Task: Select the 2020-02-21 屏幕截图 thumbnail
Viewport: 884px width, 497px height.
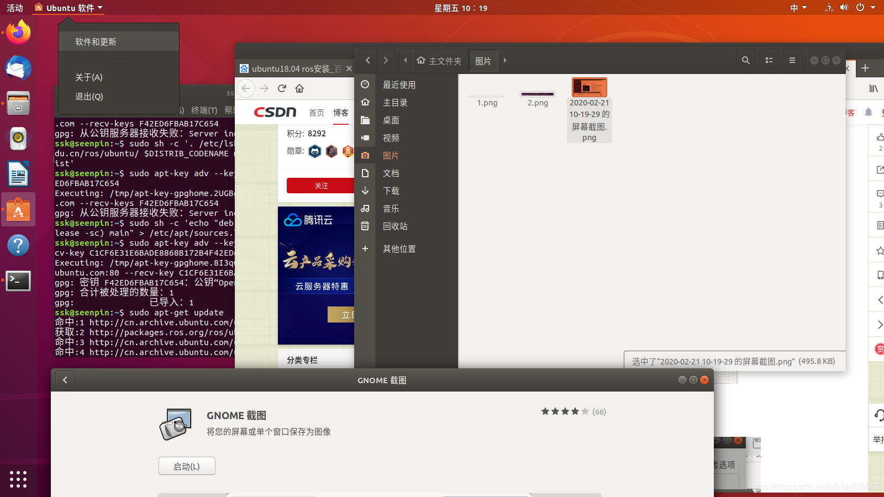Action: pos(590,87)
